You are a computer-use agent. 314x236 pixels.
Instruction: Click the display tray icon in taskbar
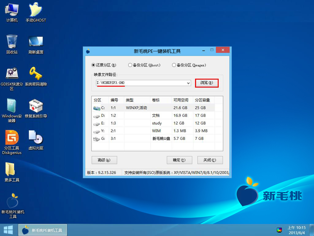(279, 230)
